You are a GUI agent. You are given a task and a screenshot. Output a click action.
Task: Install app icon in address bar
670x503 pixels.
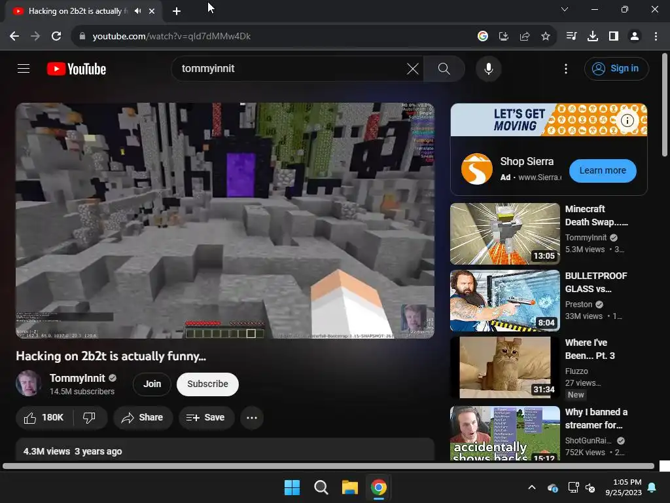503,37
